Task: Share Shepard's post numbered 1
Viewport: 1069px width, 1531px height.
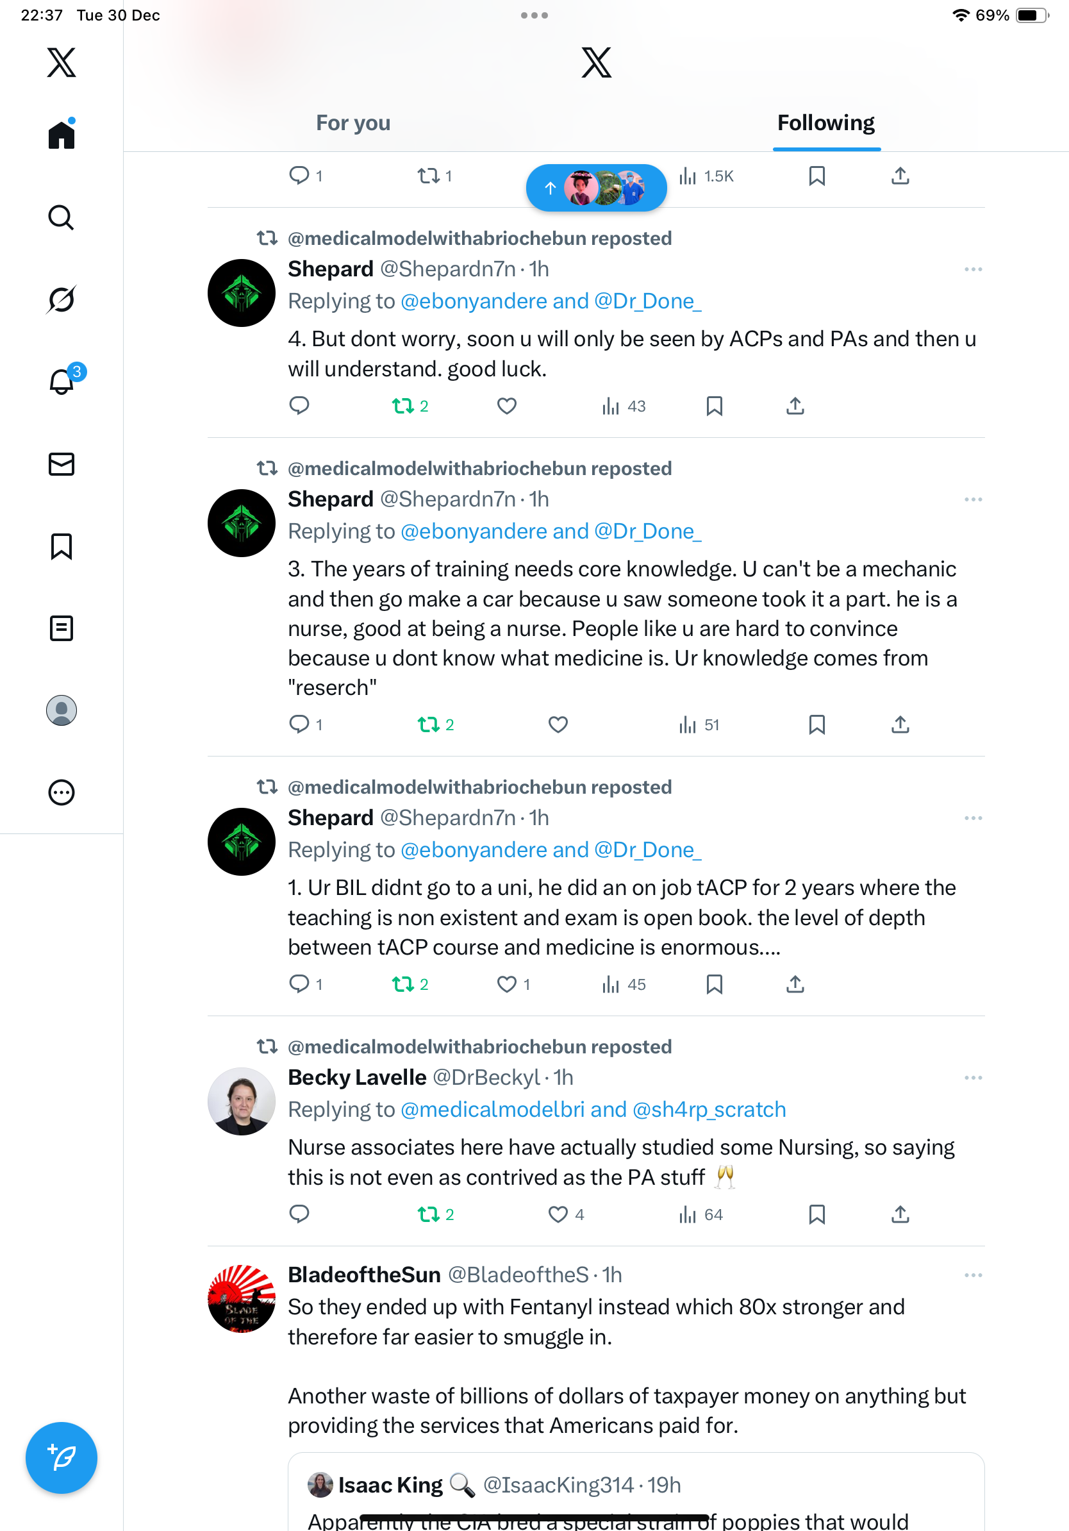Action: pos(795,984)
